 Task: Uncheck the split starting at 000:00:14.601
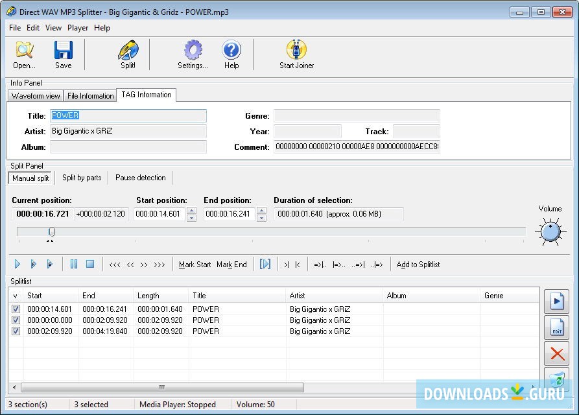pyautogui.click(x=16, y=309)
